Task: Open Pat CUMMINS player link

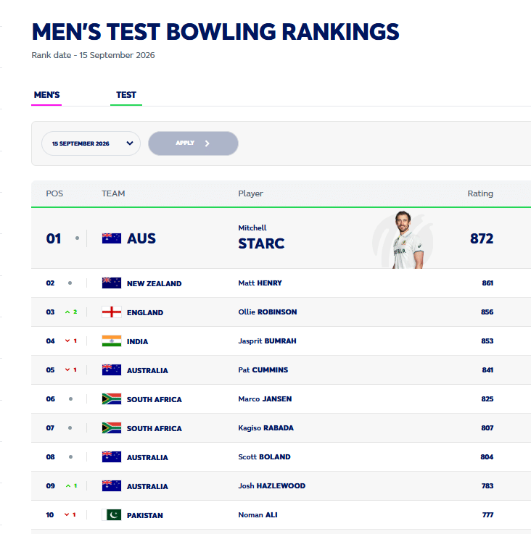Action: point(263,370)
